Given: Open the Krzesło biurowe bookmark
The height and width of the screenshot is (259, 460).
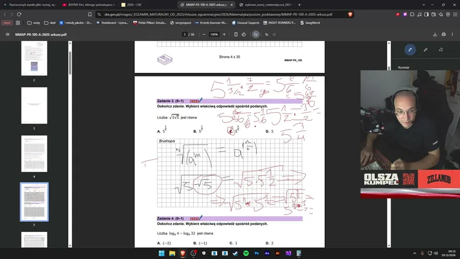Looking at the screenshot, I should click(211, 23).
